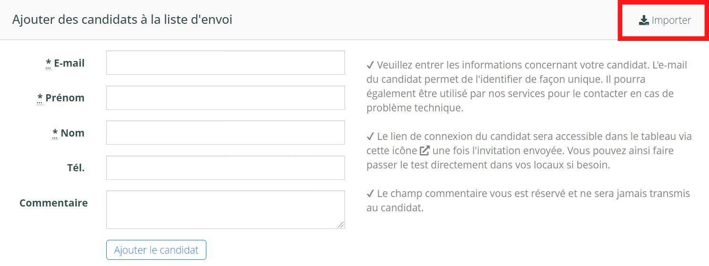Viewport: 709px width, 266px height.
Task: Click the 'Tél.' field label
Action: [x=76, y=168]
